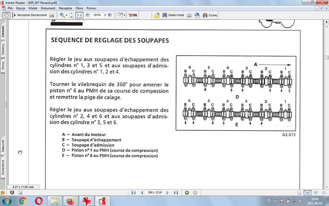Open the Okno menu
Screen dimensions: 329x206
click(x=79, y=8)
